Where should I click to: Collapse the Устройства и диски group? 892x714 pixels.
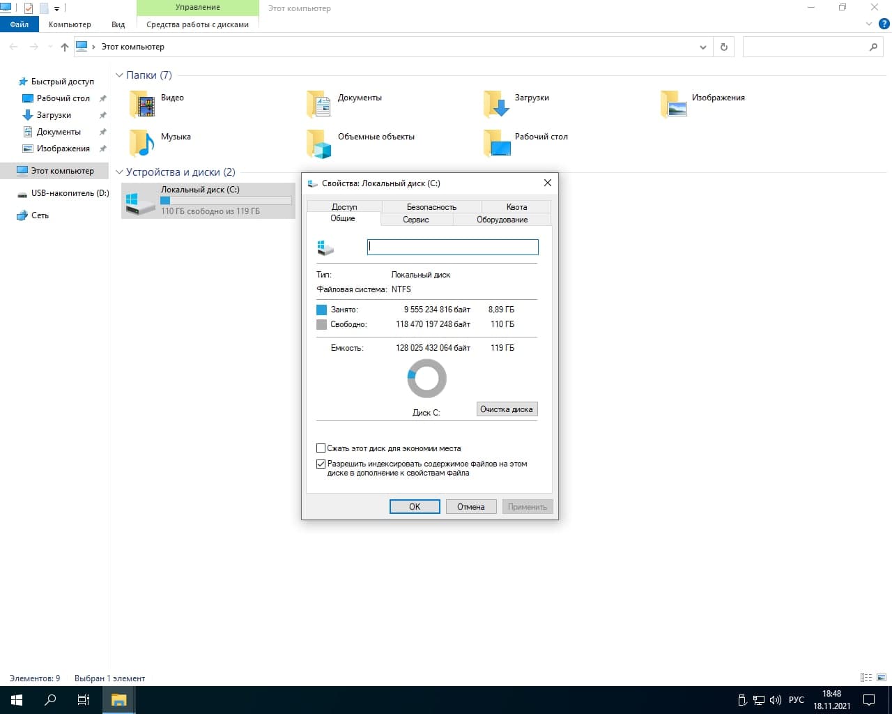[x=119, y=172]
